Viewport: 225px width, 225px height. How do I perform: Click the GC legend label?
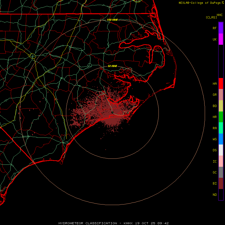(x=215, y=172)
